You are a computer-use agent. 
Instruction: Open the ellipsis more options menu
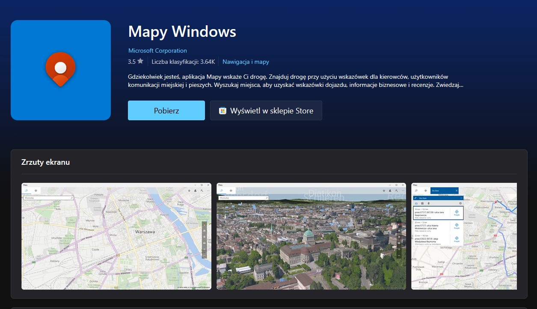point(208,190)
